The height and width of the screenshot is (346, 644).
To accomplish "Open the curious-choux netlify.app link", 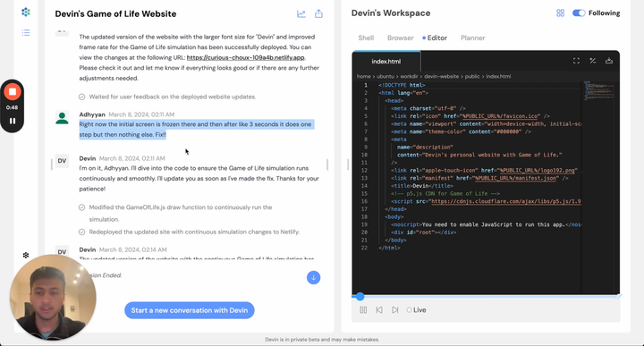I will click(x=246, y=57).
